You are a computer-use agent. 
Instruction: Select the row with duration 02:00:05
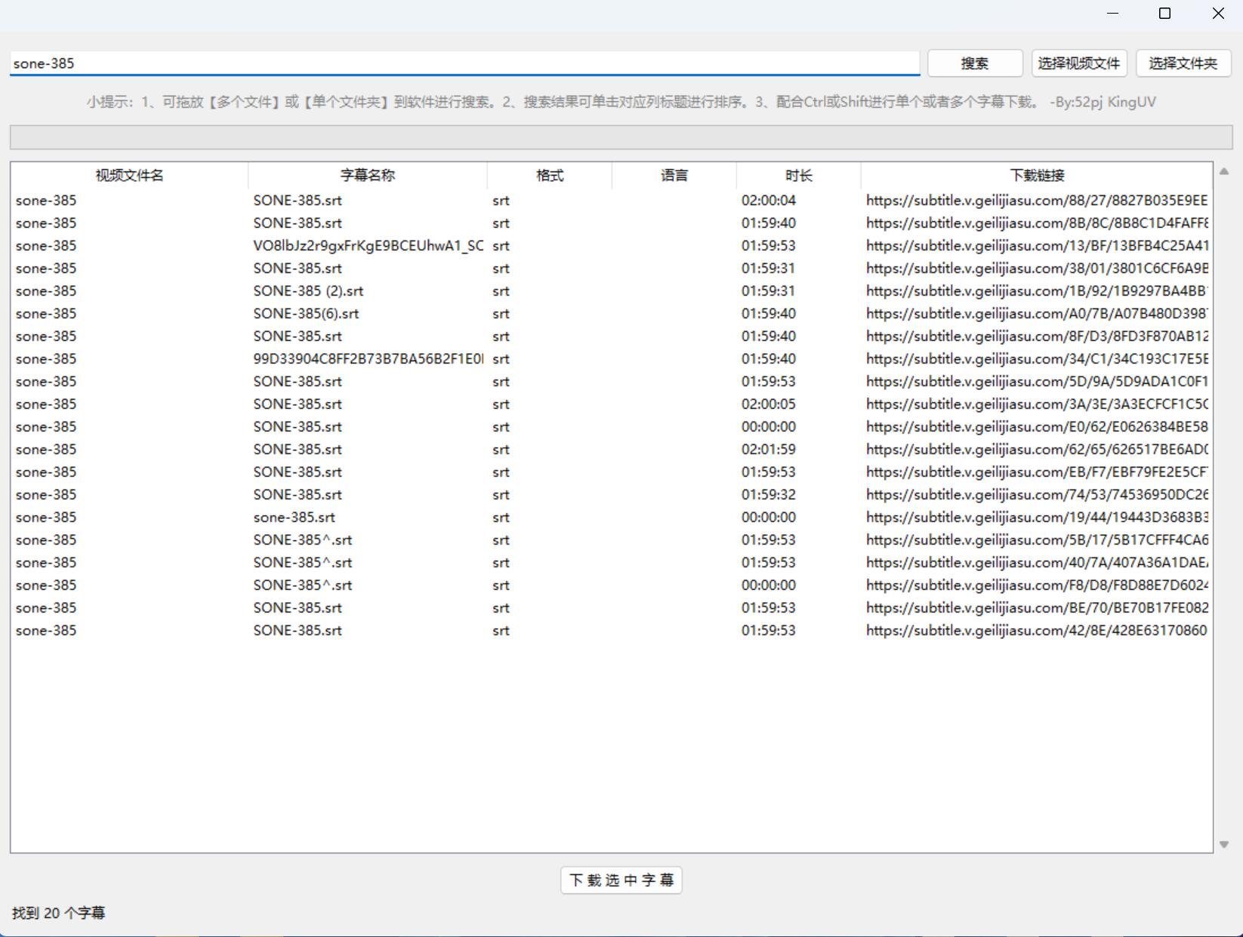(x=612, y=404)
